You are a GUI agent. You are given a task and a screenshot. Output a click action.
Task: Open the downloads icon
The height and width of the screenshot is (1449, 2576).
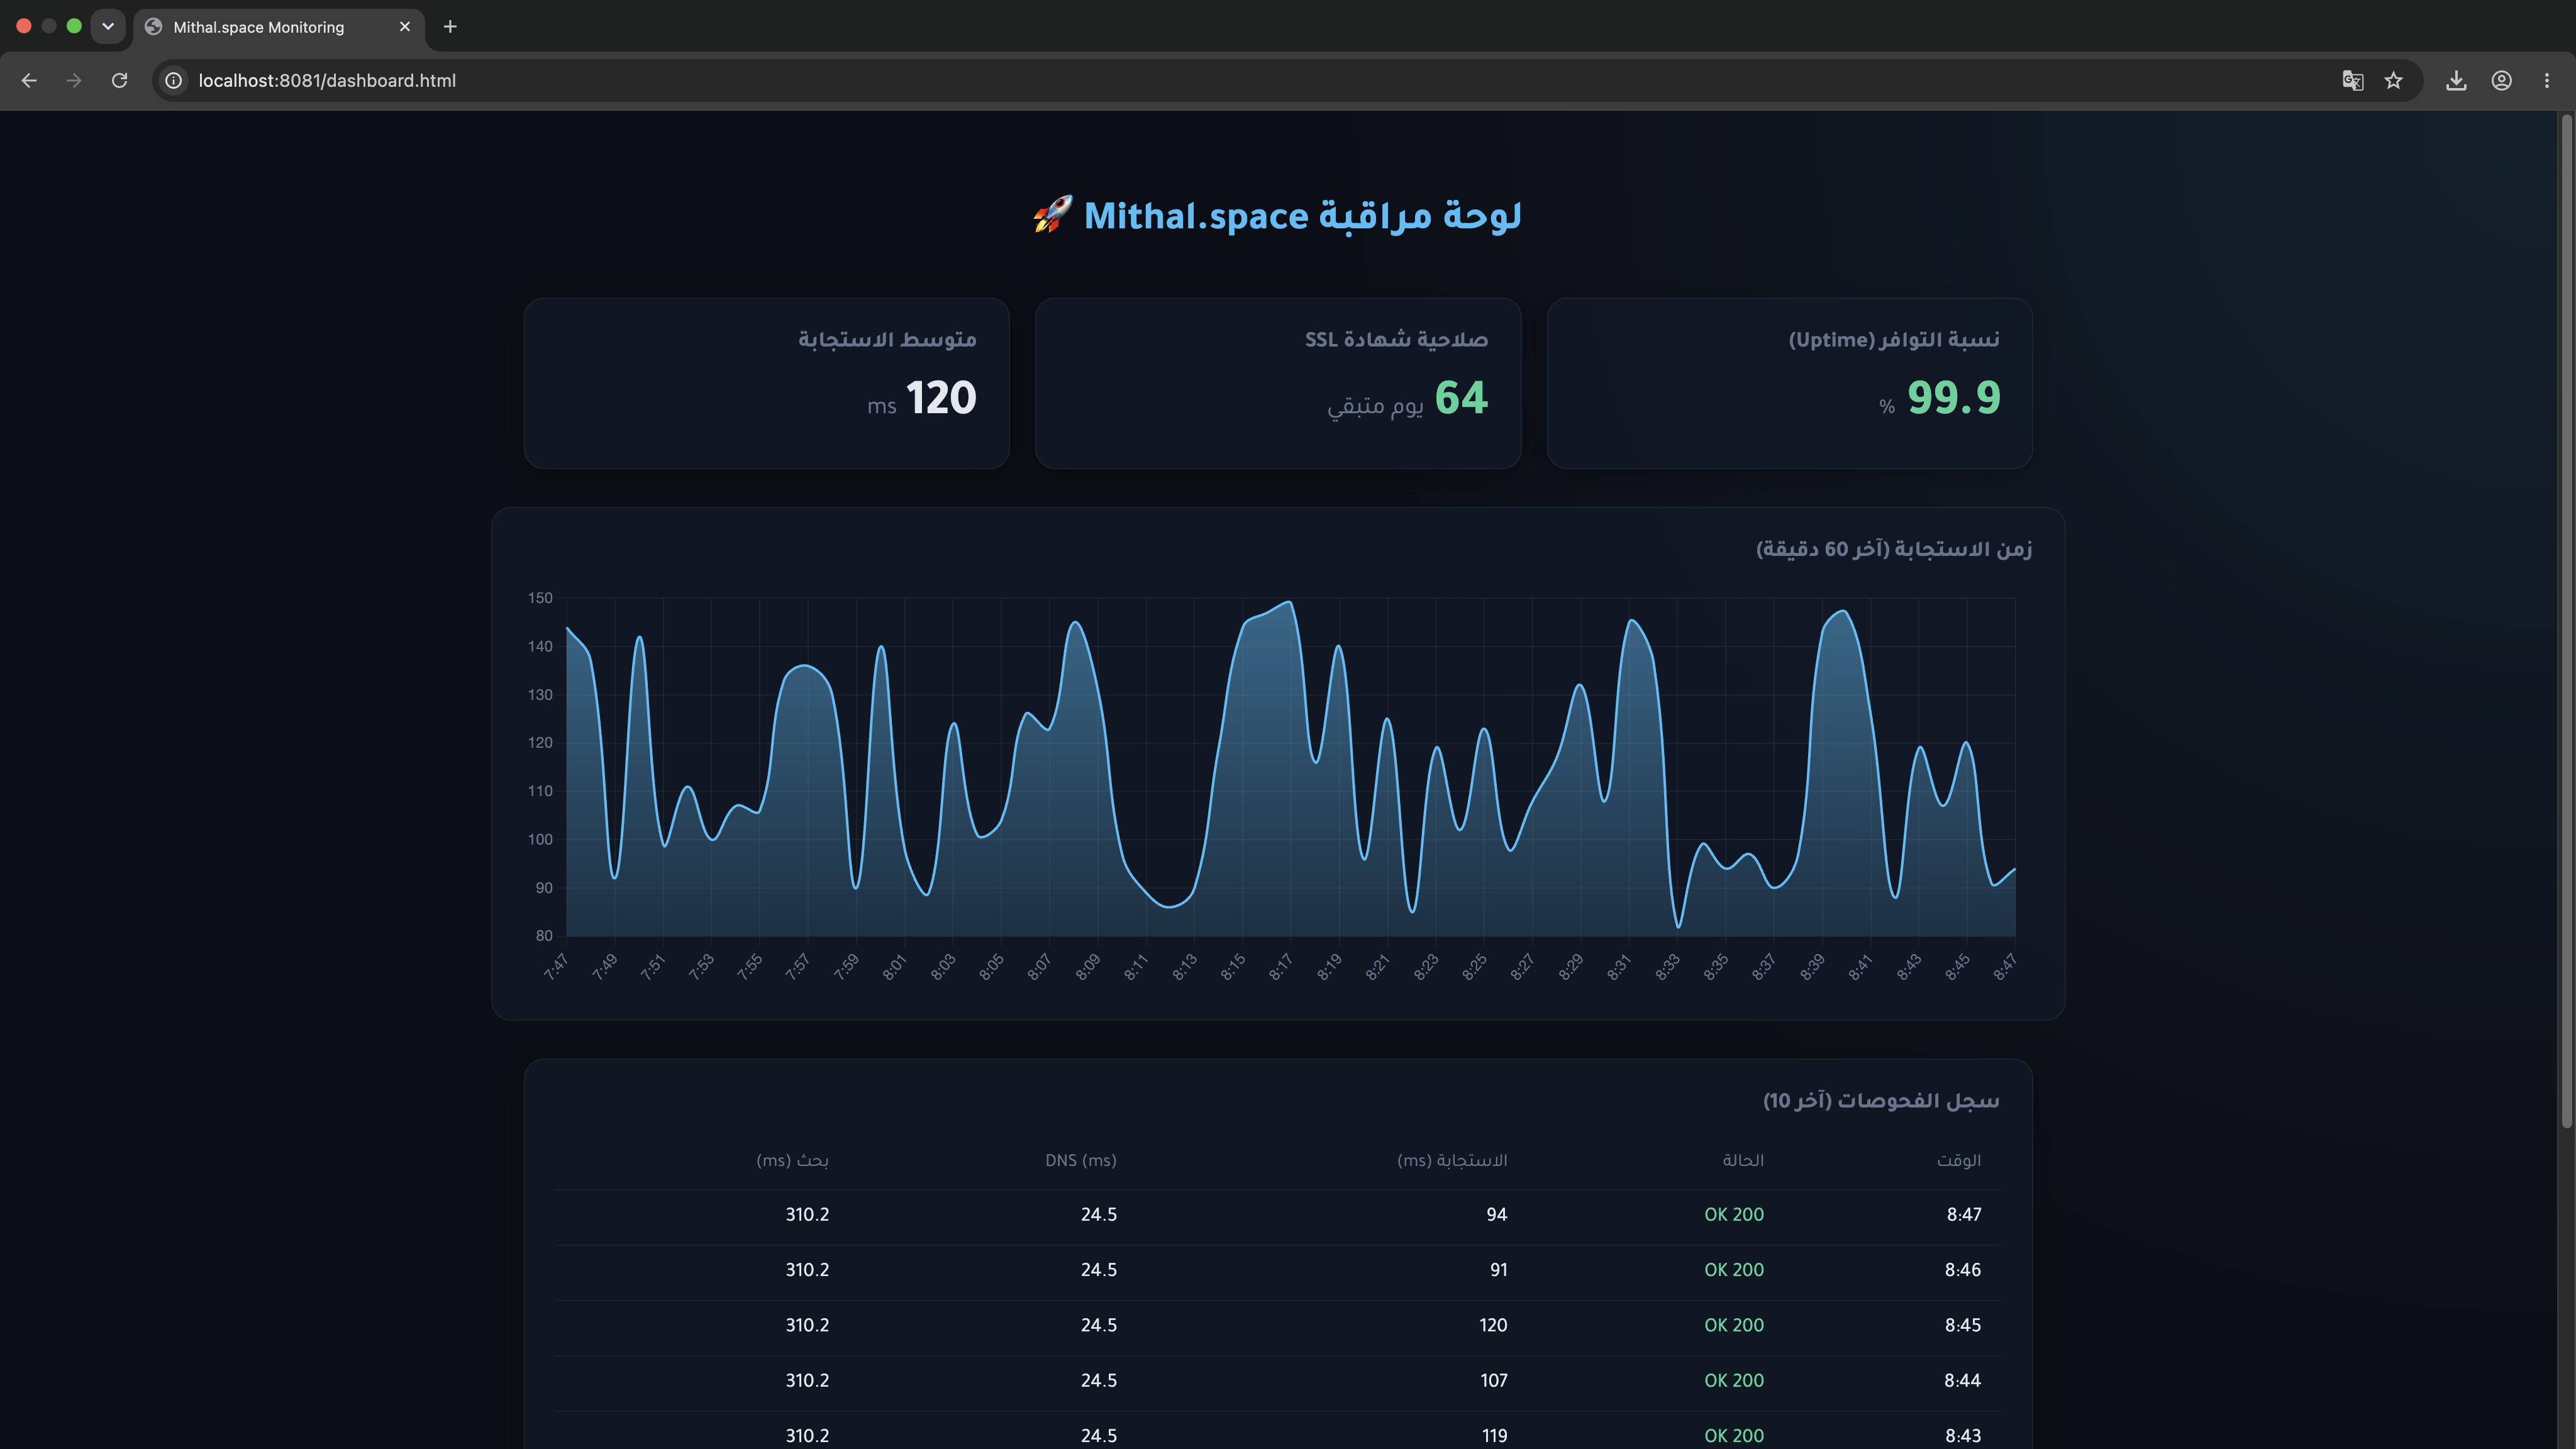[2456, 81]
